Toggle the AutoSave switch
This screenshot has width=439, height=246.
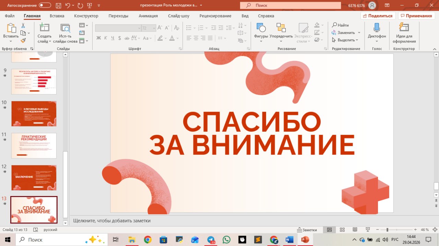click(45, 5)
